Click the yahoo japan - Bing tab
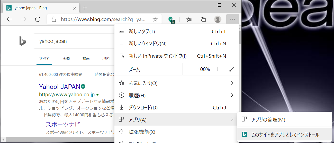 tap(41, 8)
